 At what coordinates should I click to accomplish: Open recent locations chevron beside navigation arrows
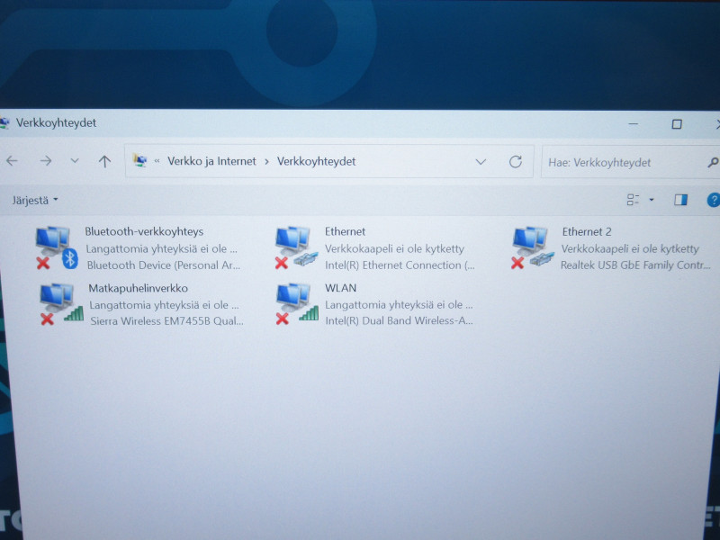point(75,161)
